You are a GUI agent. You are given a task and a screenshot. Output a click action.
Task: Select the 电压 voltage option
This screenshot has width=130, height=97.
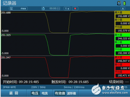[35, 93]
